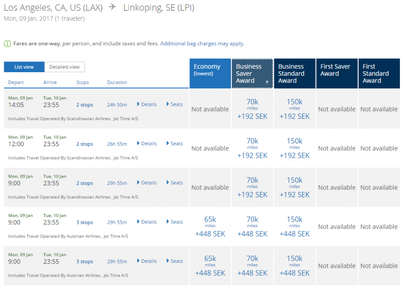Show Seats for the 14:05 departure flight

click(x=175, y=104)
